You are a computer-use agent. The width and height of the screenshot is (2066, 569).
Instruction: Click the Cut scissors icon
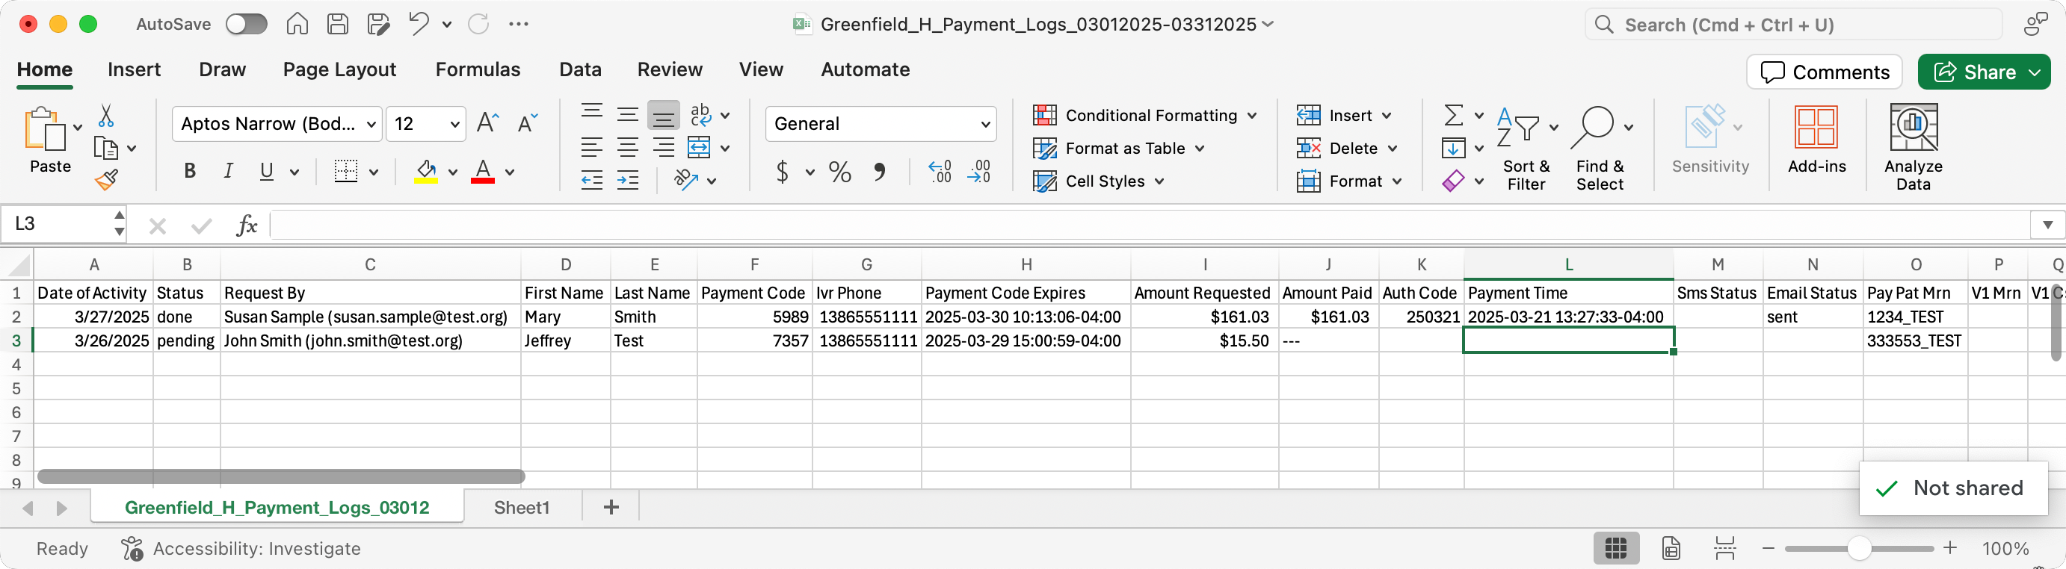(x=106, y=116)
